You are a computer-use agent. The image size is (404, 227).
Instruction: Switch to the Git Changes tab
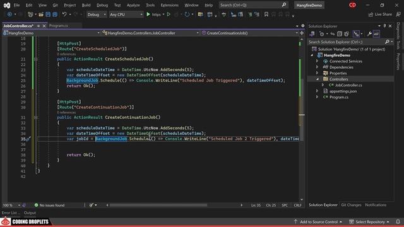351,205
